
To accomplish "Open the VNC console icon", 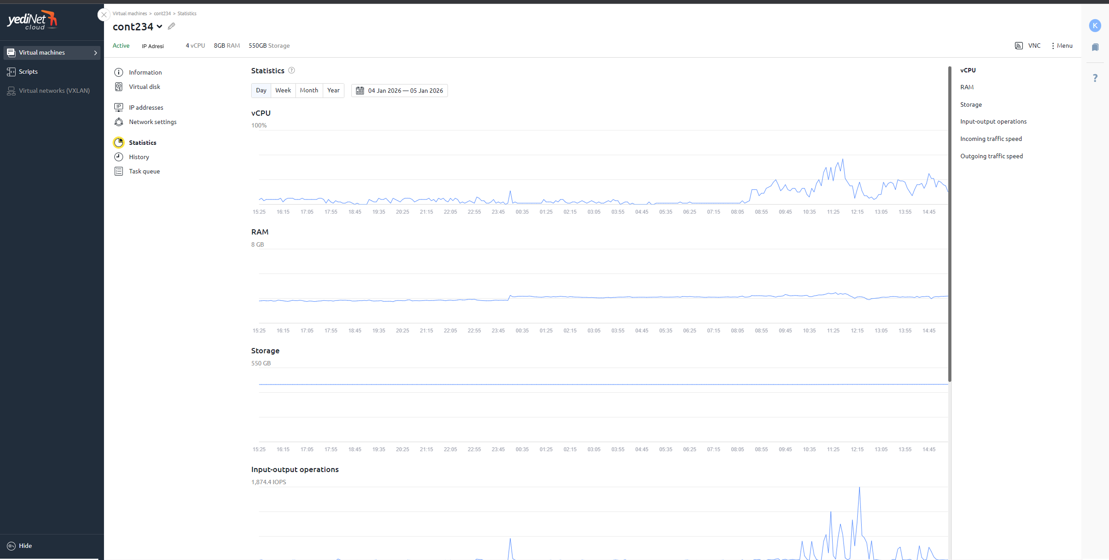I will (1019, 46).
